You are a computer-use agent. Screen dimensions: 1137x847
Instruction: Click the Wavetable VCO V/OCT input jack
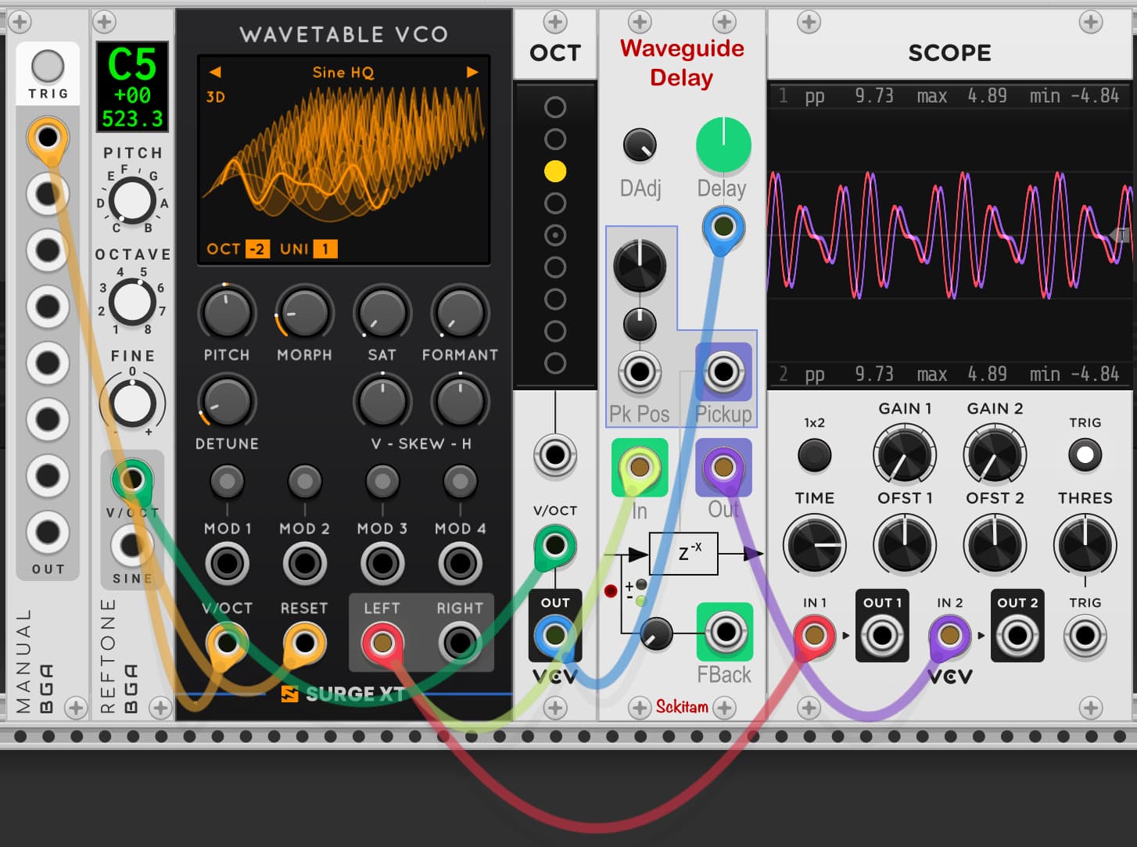pos(227,643)
